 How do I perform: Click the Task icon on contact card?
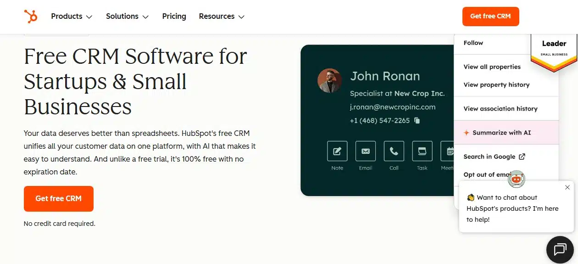pos(422,151)
